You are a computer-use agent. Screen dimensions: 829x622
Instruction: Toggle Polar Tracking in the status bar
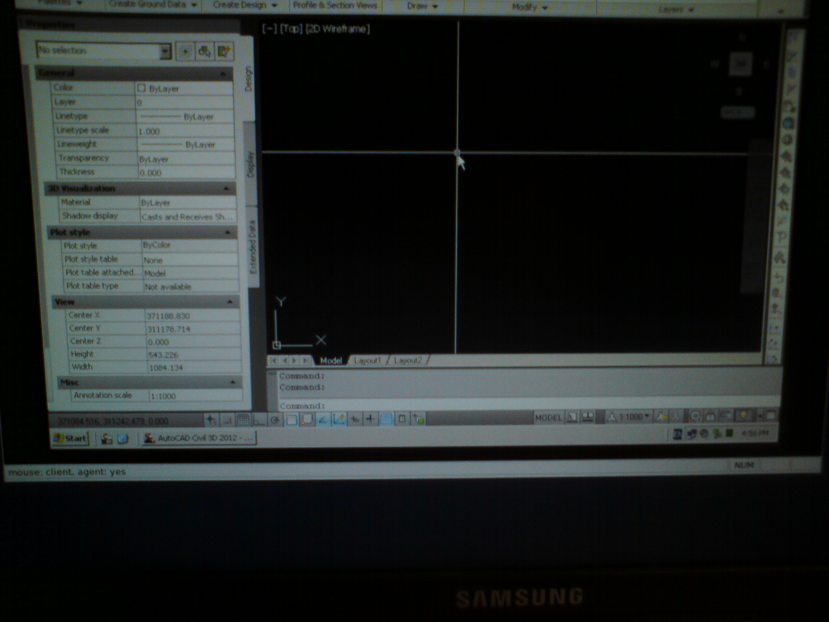[x=275, y=420]
